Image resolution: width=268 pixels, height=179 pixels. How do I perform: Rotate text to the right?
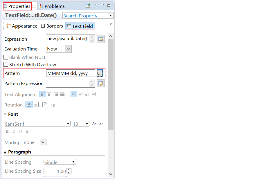point(44,105)
